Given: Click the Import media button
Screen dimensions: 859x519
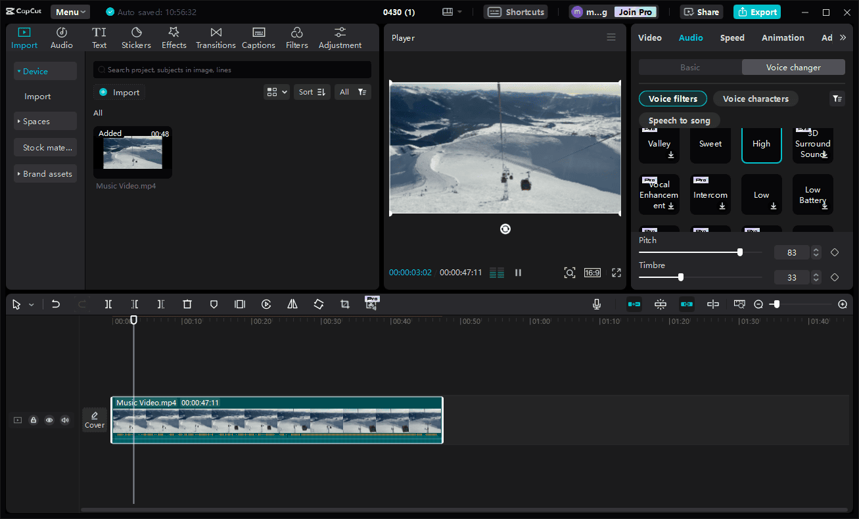Looking at the screenshot, I should click(x=119, y=92).
